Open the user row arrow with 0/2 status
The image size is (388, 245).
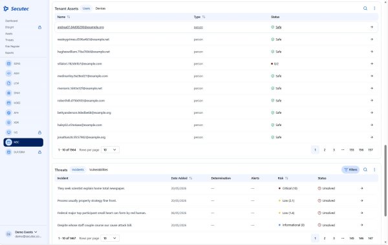pos(372,63)
